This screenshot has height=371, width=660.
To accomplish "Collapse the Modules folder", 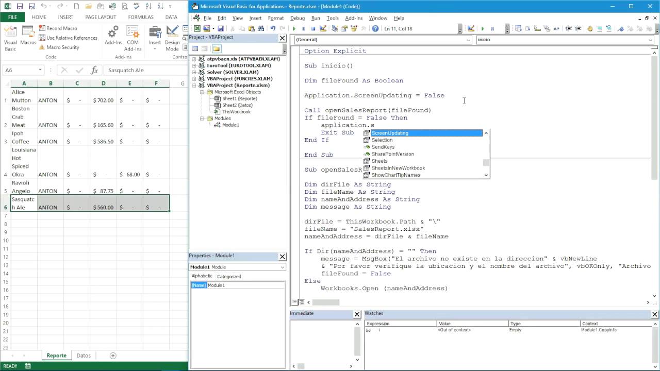I will (x=203, y=119).
